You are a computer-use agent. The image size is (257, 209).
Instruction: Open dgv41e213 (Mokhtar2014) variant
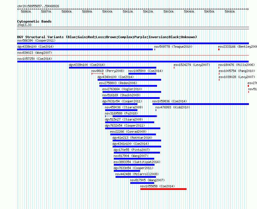pos(133,138)
